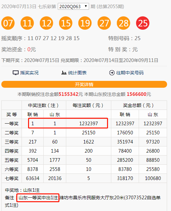The width and height of the screenshot is (171, 211).
Task: Click the 七等奖 山东 count 20136
Action: 55,178
